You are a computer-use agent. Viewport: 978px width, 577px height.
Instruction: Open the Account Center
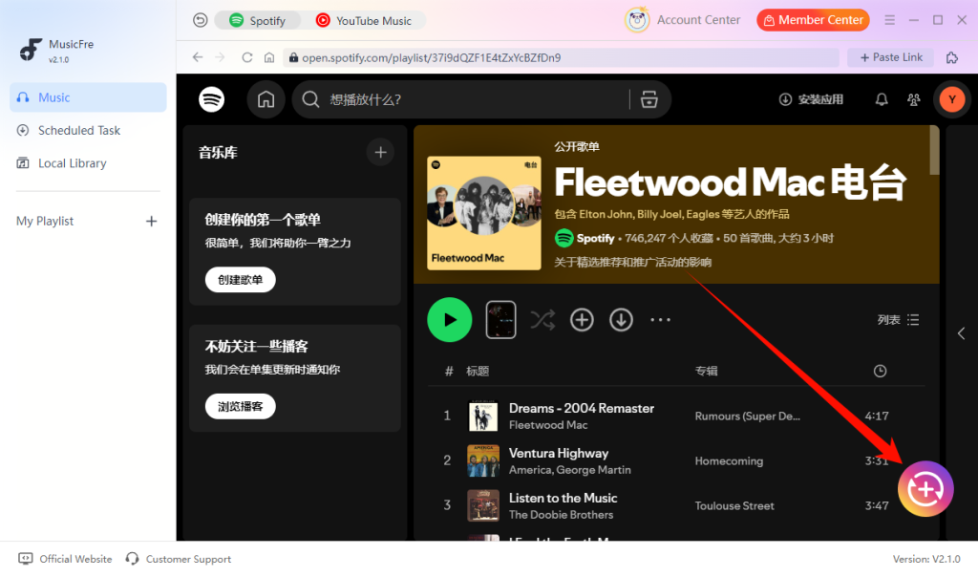coord(682,20)
